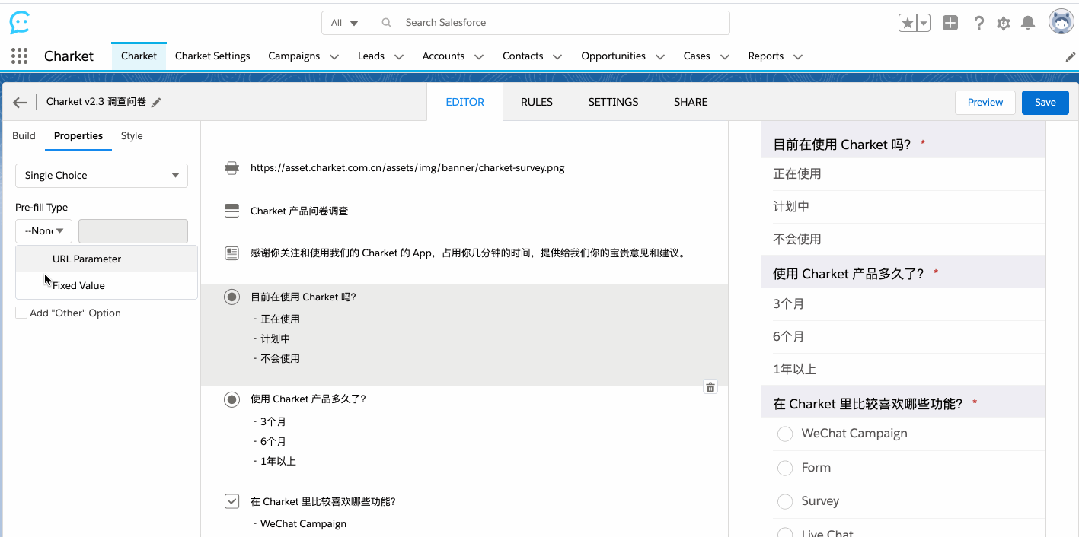This screenshot has width=1079, height=537.
Task: Open the help question mark icon
Action: tap(979, 24)
